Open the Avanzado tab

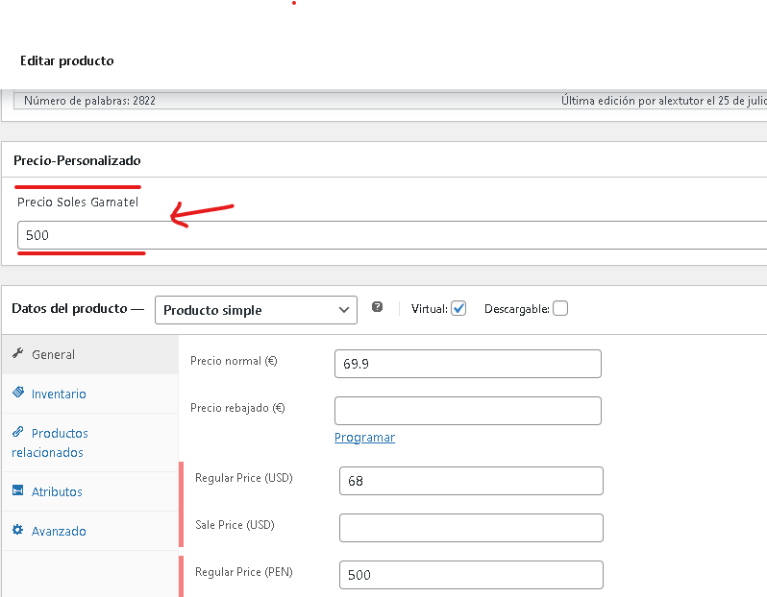[x=90, y=531]
